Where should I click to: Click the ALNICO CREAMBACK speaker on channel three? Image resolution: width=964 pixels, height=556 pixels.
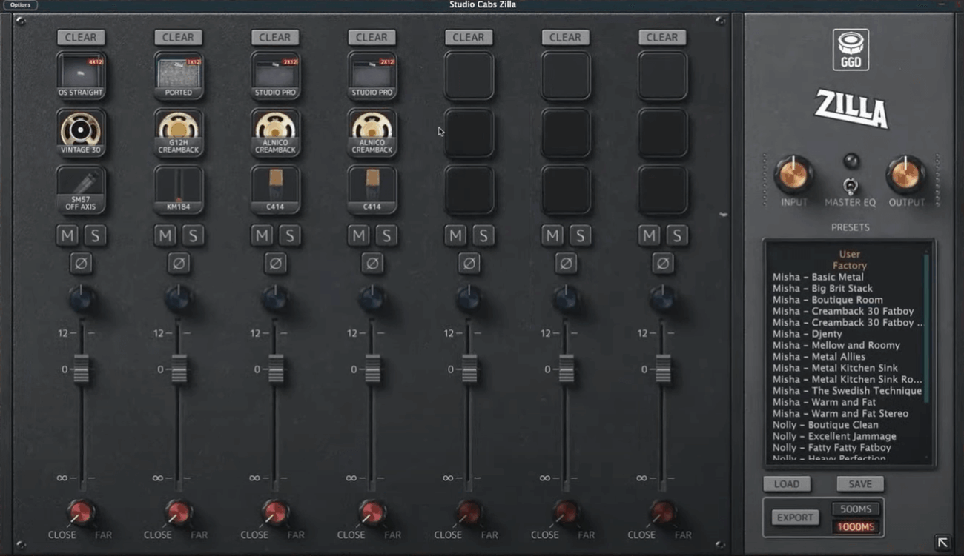(x=275, y=132)
